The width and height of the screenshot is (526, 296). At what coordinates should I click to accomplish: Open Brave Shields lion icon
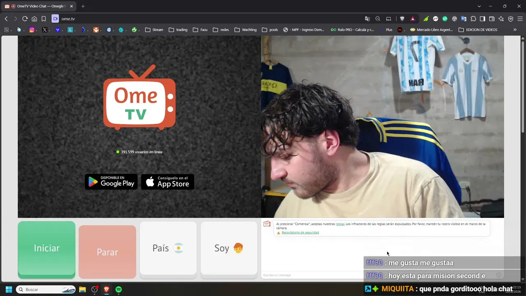[402, 19]
